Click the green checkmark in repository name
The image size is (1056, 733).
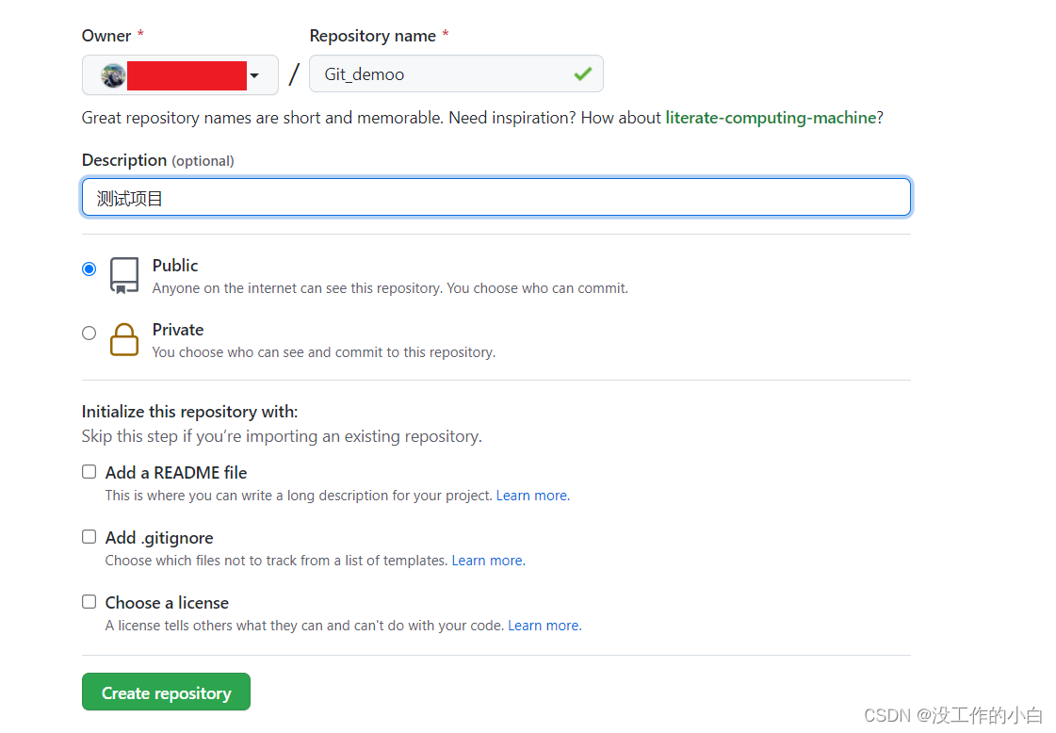583,74
